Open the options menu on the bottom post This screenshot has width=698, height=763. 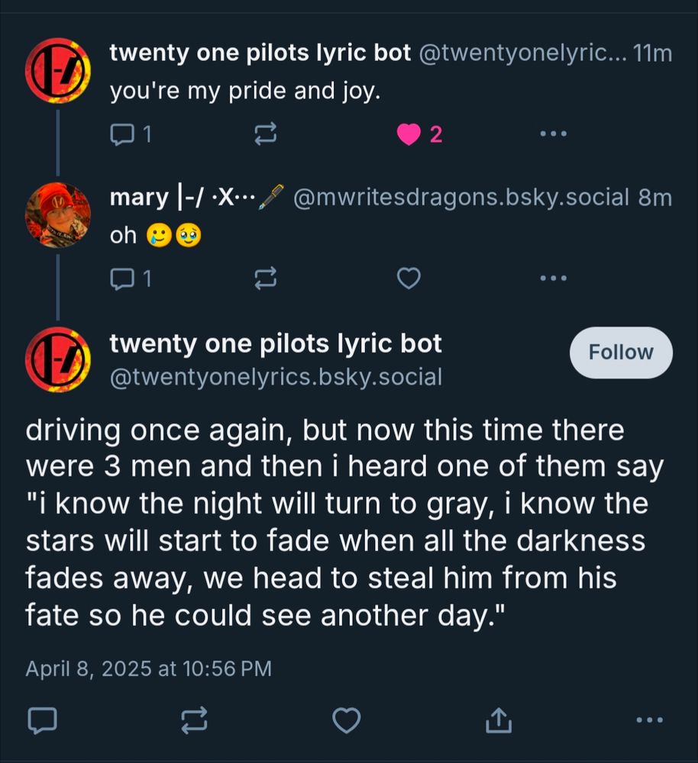click(650, 720)
